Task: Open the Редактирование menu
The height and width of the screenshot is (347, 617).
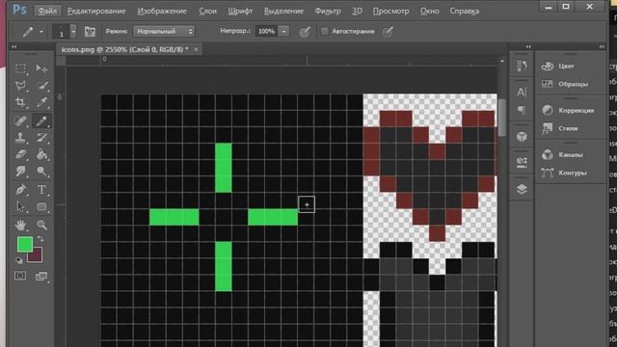Action: (96, 11)
